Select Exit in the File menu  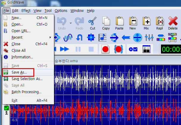[x=28, y=101]
